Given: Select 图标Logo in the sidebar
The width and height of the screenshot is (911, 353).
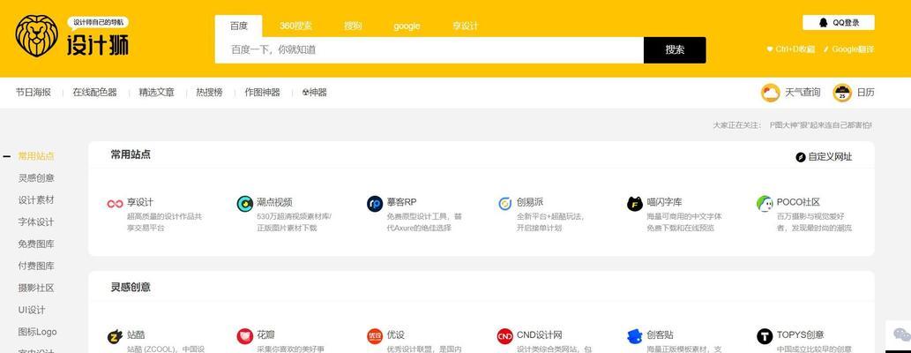Looking at the screenshot, I should click(37, 332).
